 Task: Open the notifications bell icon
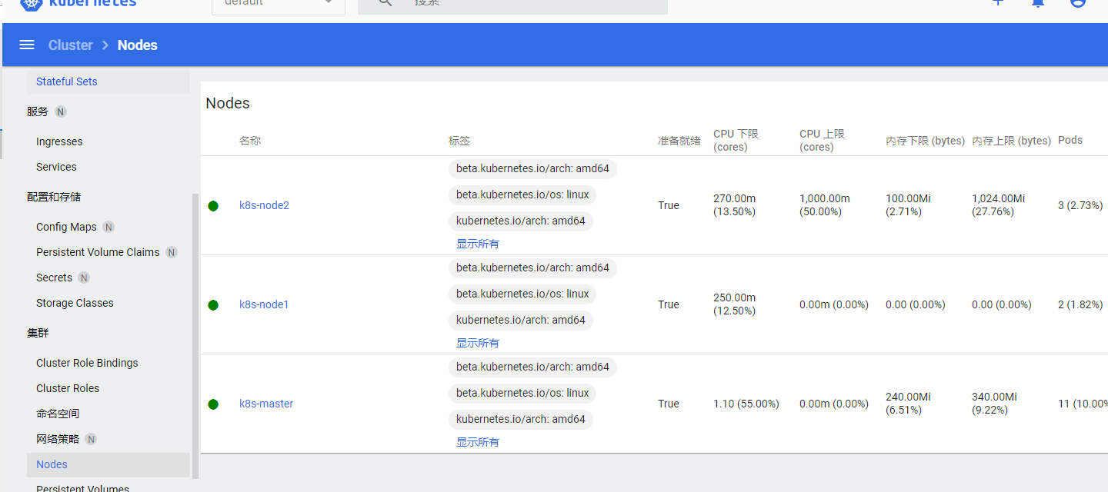coord(1038,4)
